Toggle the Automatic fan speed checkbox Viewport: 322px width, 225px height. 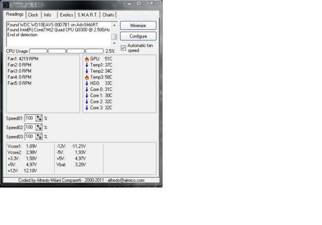[x=123, y=48]
